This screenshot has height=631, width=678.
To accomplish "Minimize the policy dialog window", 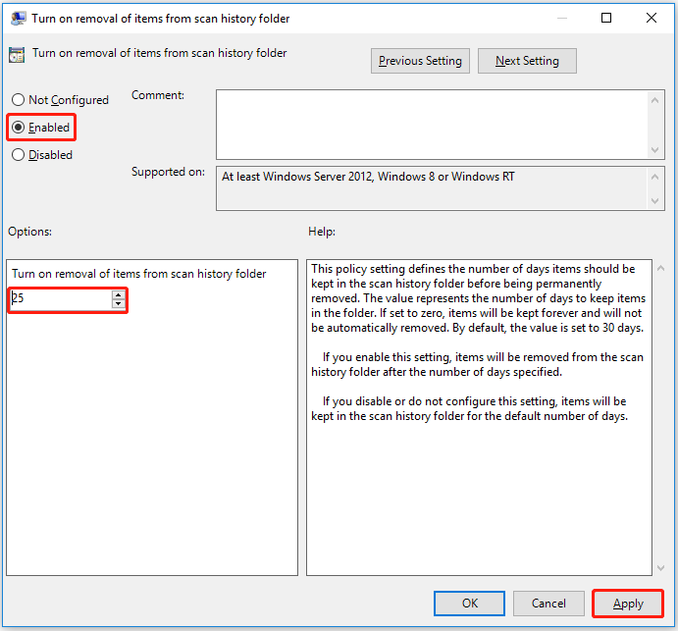I will (x=561, y=18).
